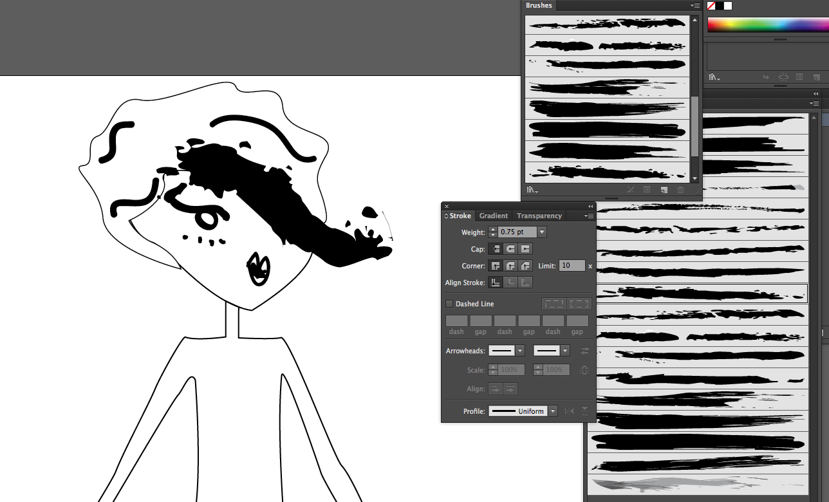Switch to the Transparency tab
Viewport: 829px width, 502px height.
coord(539,216)
